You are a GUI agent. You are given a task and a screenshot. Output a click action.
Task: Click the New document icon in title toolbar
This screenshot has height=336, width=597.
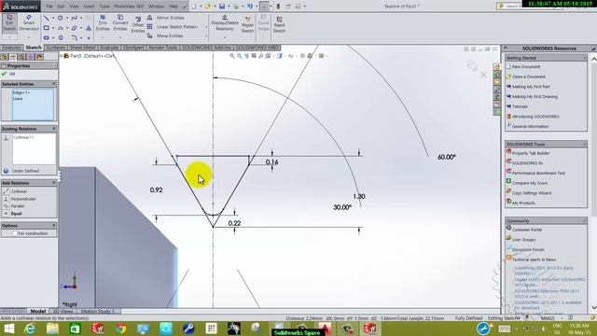point(194,7)
